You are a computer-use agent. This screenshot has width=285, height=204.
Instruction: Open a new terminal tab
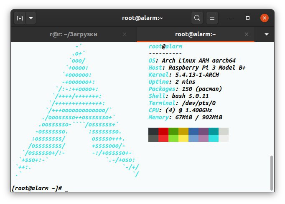(20, 18)
